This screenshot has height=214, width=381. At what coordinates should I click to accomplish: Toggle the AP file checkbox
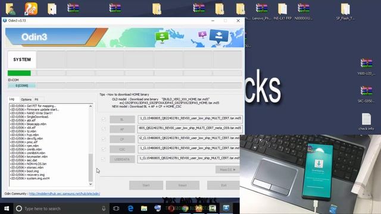(103, 129)
